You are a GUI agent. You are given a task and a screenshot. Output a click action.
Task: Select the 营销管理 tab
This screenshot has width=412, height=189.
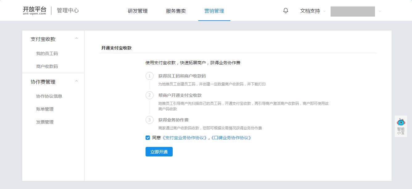click(214, 11)
